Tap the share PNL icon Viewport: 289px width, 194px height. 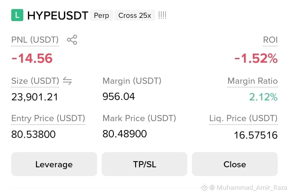[72, 40]
